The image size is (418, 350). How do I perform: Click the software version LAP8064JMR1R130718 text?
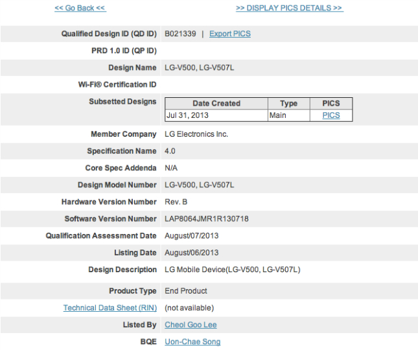[207, 219]
